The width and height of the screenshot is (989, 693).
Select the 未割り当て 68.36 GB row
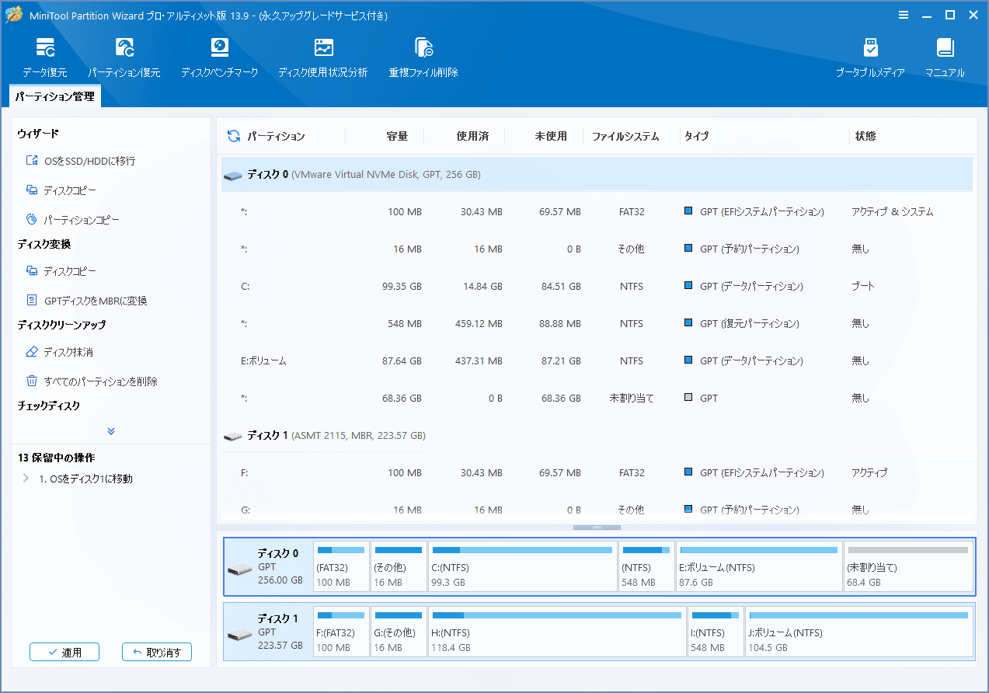pyautogui.click(x=597, y=399)
